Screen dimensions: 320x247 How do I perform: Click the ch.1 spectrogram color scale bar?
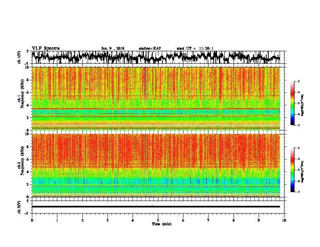[293, 103]
